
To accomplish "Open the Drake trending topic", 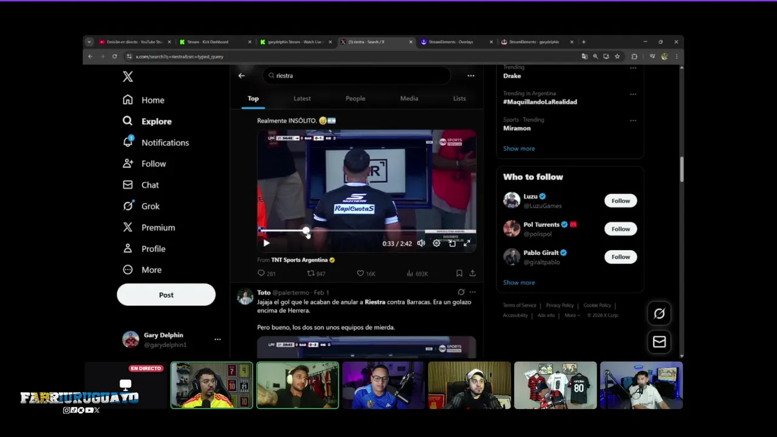I will (512, 76).
